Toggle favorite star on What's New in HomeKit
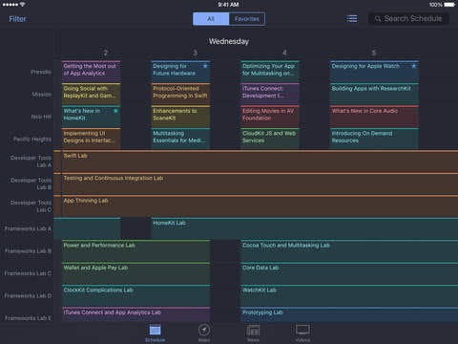The width and height of the screenshot is (458, 344). tap(115, 111)
